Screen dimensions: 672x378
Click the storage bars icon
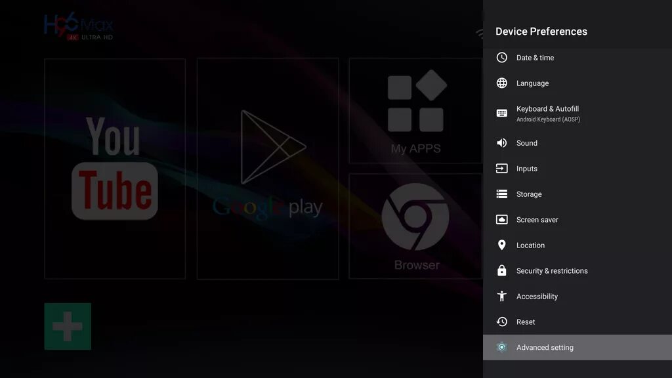[x=501, y=194]
